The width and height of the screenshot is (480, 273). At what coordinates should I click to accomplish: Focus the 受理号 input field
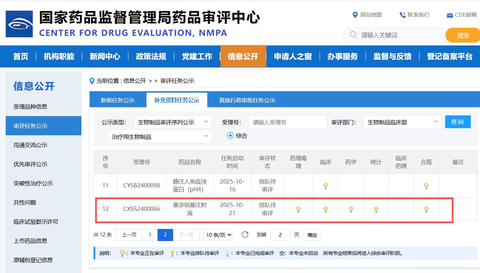pyautogui.click(x=288, y=122)
